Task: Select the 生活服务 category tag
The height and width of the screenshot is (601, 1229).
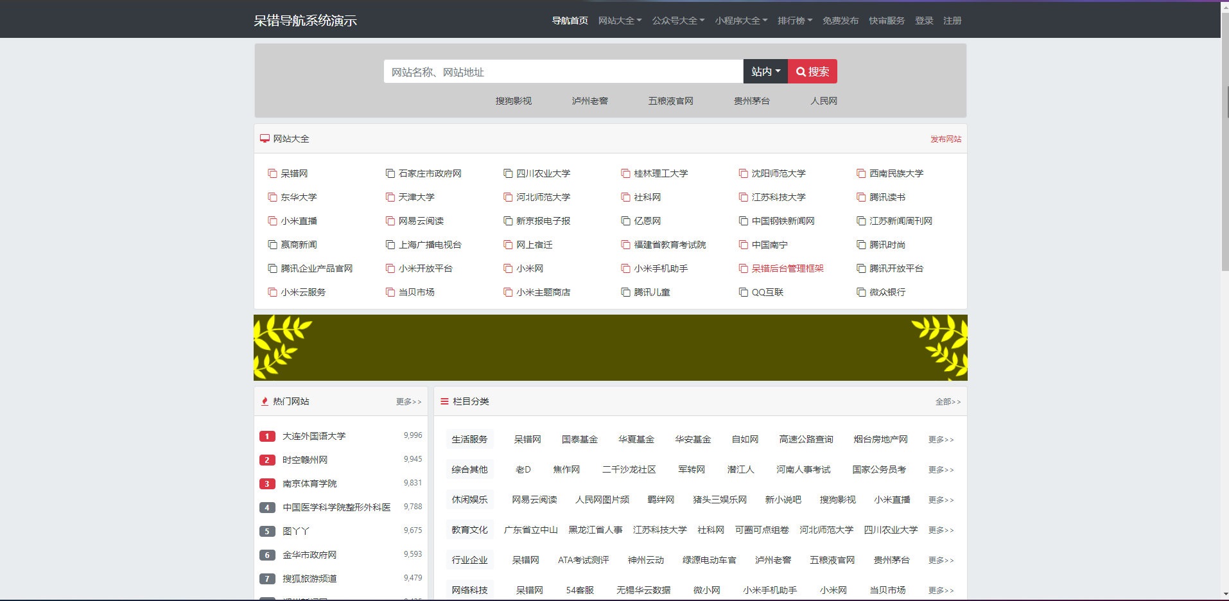Action: click(x=469, y=439)
